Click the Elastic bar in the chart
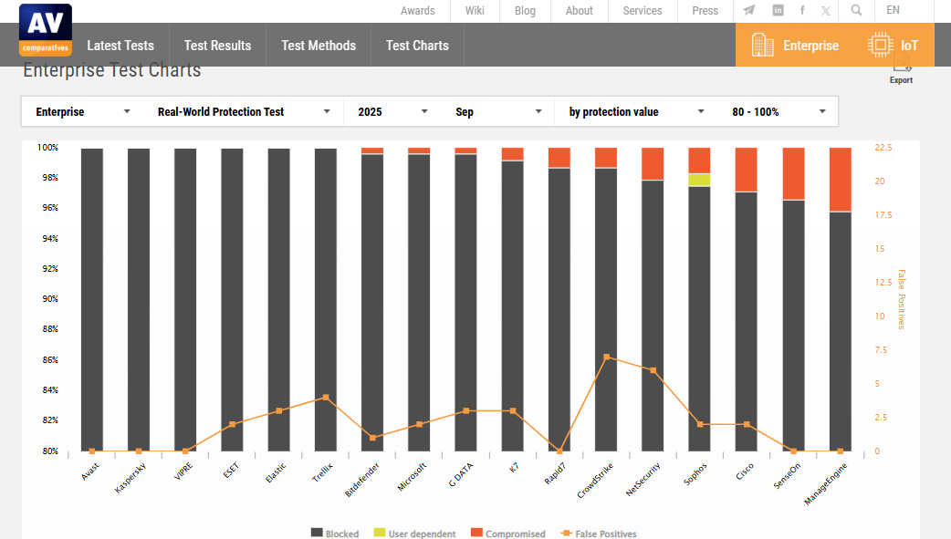This screenshot has width=951, height=539. (279, 299)
